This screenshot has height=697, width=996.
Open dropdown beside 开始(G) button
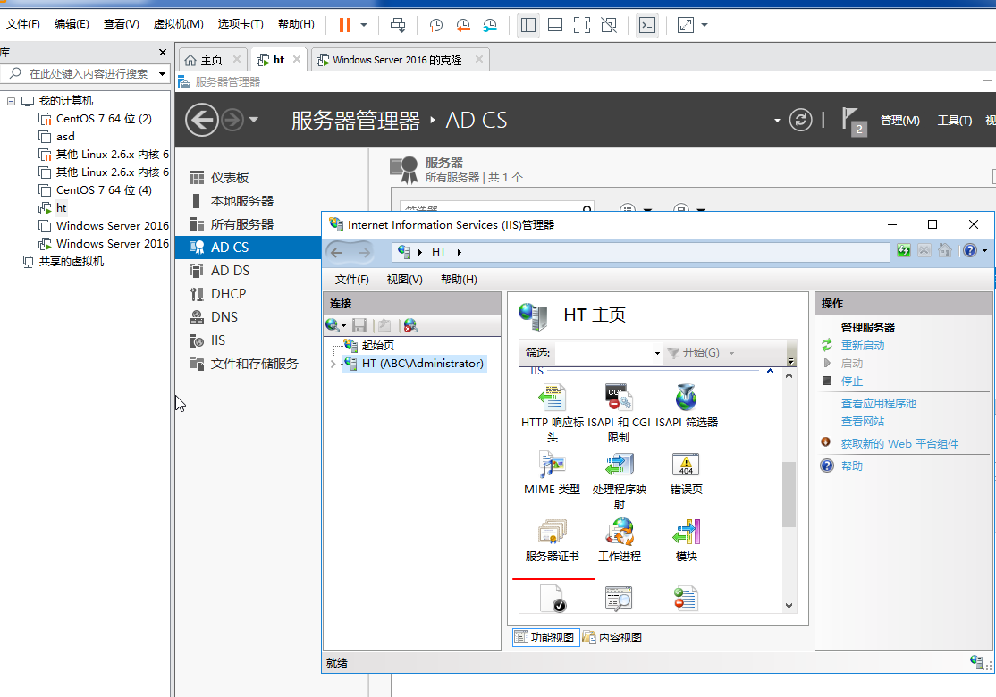click(731, 353)
